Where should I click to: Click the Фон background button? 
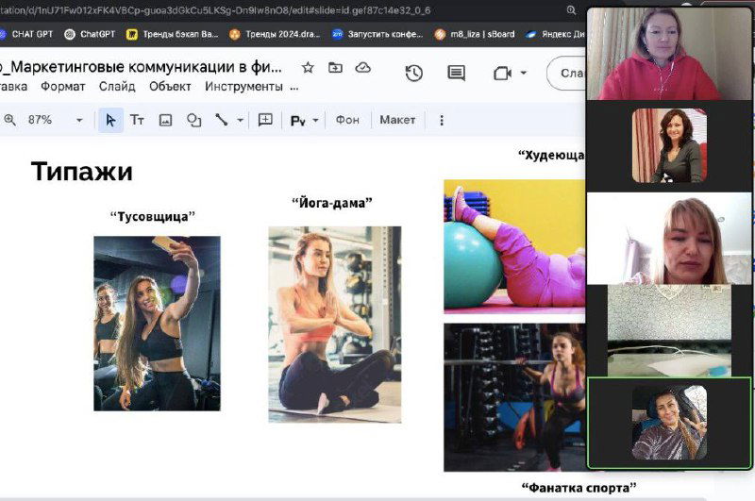click(347, 120)
